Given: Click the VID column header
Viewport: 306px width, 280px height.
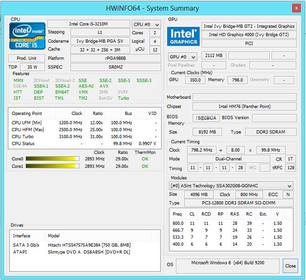Looking at the screenshot, I should point(147,114).
